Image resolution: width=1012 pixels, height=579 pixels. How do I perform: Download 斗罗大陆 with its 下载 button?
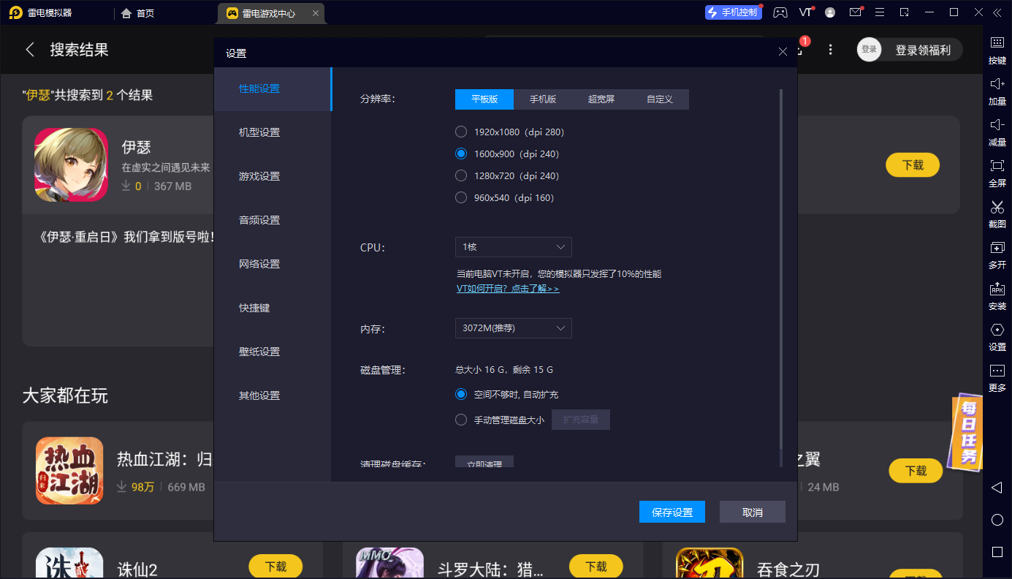click(x=596, y=566)
